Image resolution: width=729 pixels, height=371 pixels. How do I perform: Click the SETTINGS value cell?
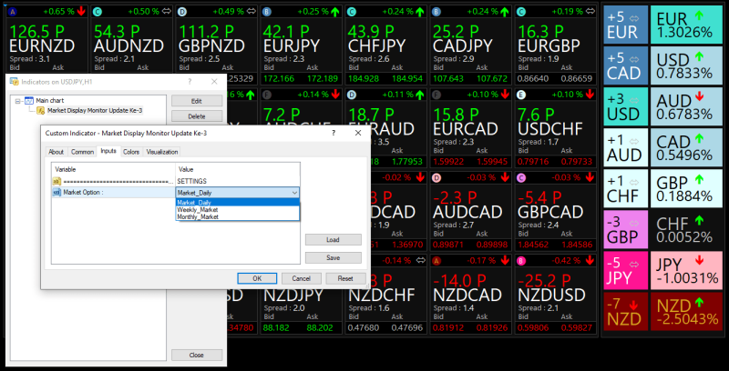[x=238, y=181]
